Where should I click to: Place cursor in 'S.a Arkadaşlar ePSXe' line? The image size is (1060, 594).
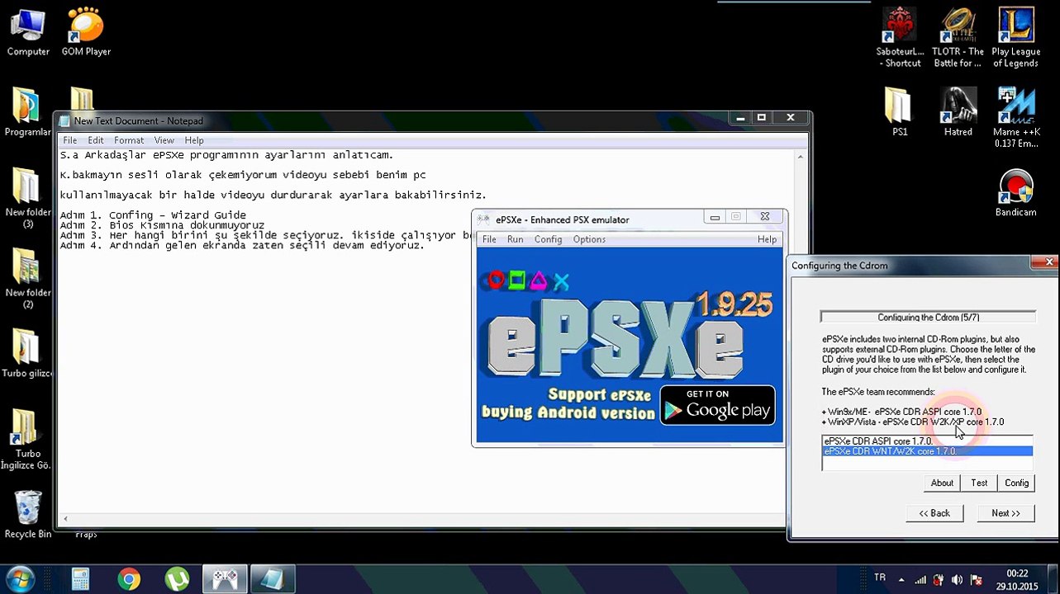pos(226,155)
